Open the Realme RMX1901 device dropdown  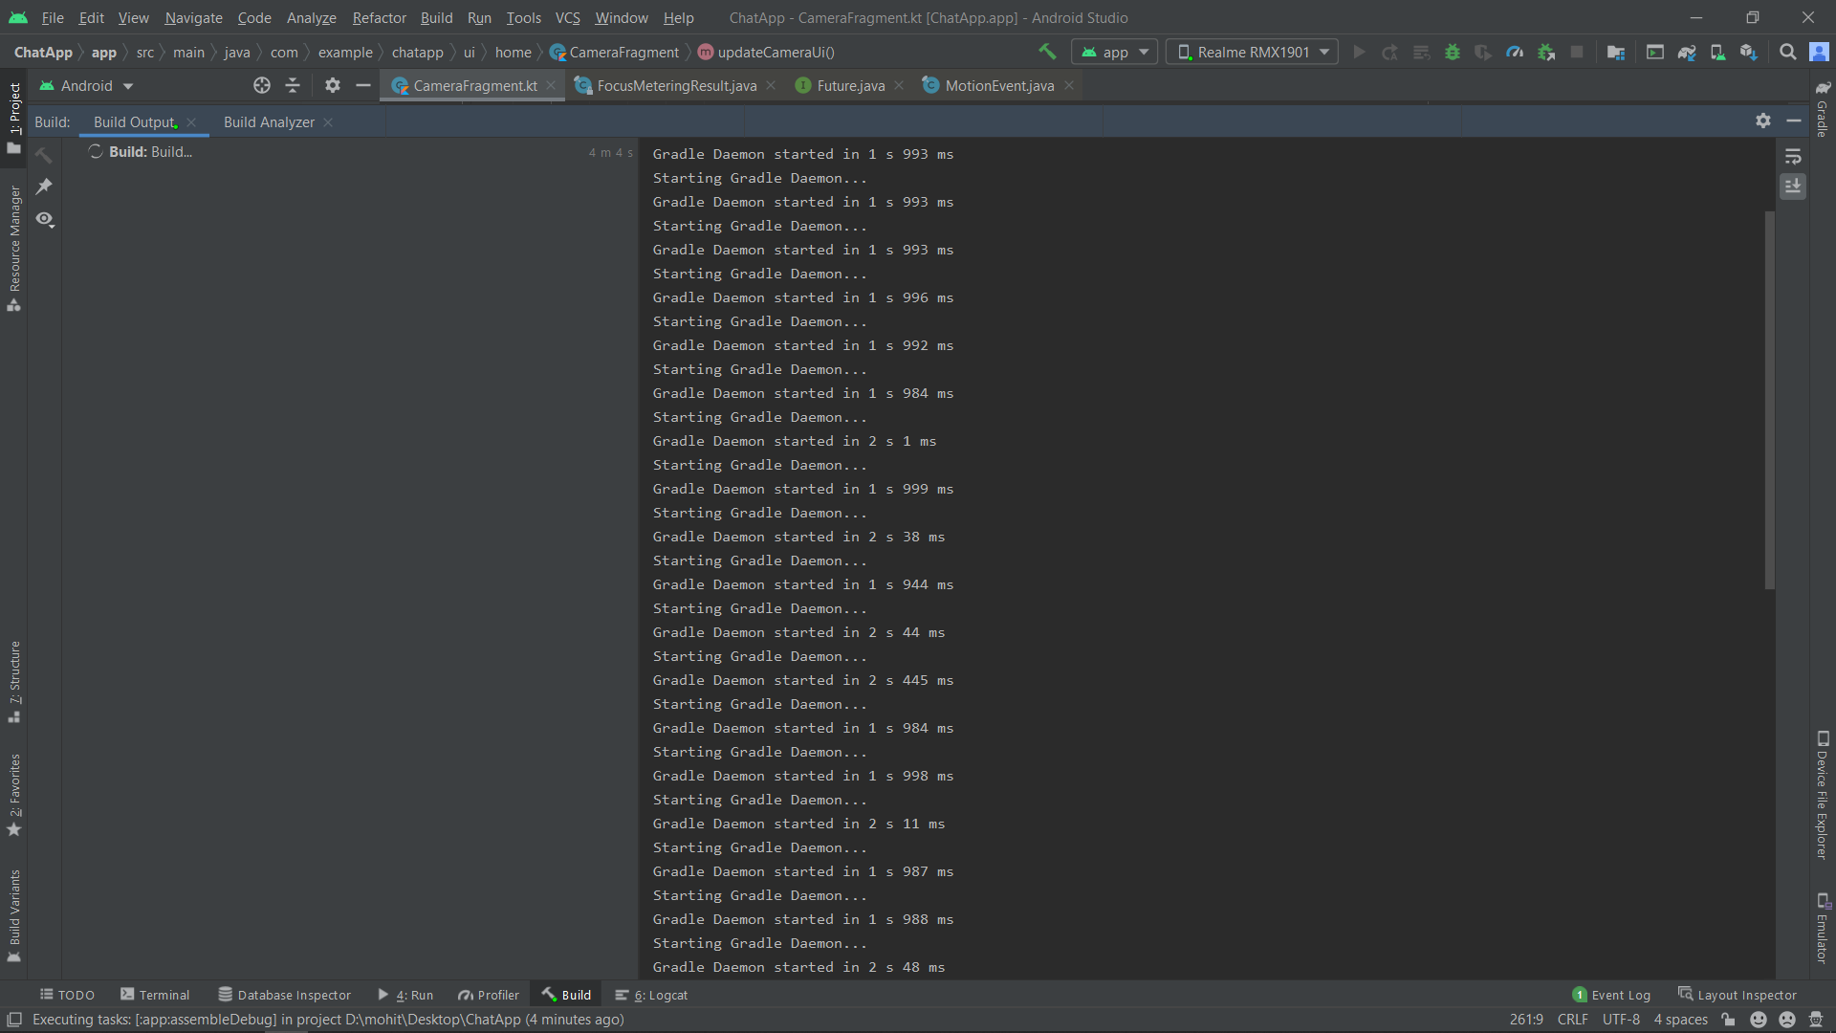[x=1252, y=52]
